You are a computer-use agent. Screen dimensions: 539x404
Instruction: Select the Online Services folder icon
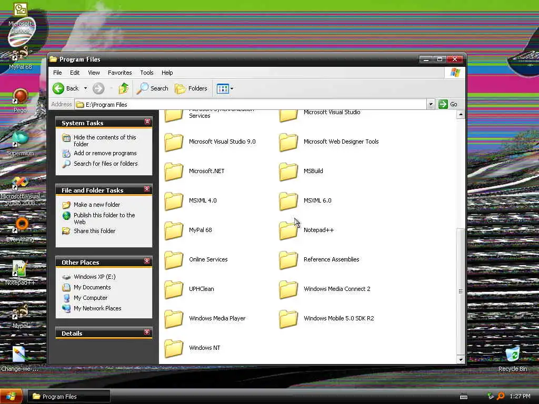pos(174,260)
